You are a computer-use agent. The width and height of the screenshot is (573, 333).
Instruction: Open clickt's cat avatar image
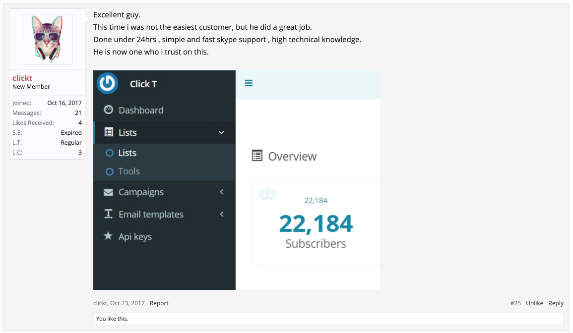point(47,39)
